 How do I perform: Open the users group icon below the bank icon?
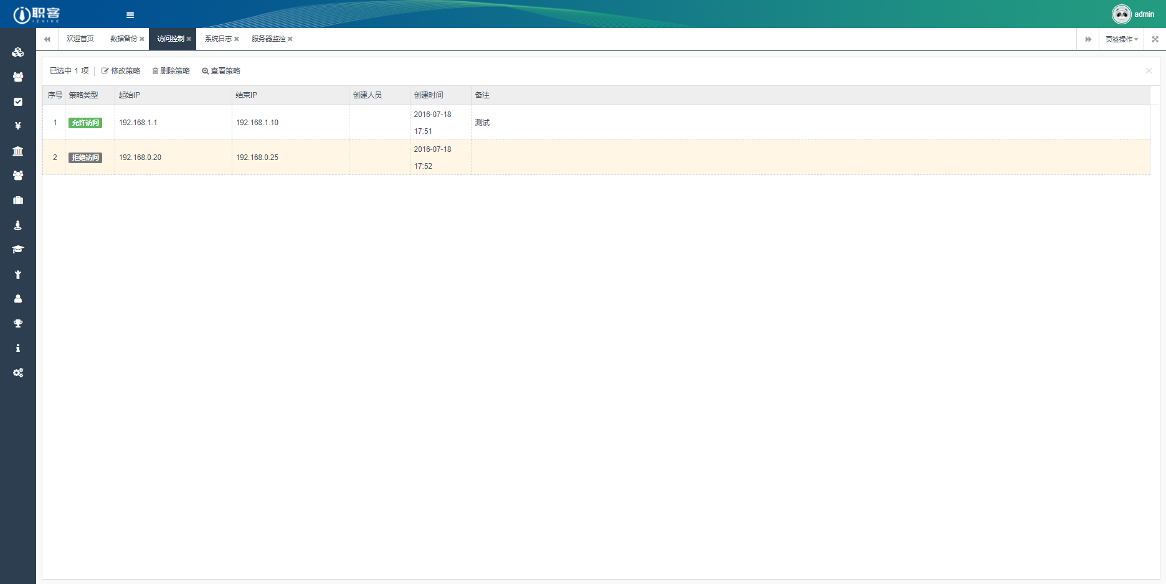(18, 176)
